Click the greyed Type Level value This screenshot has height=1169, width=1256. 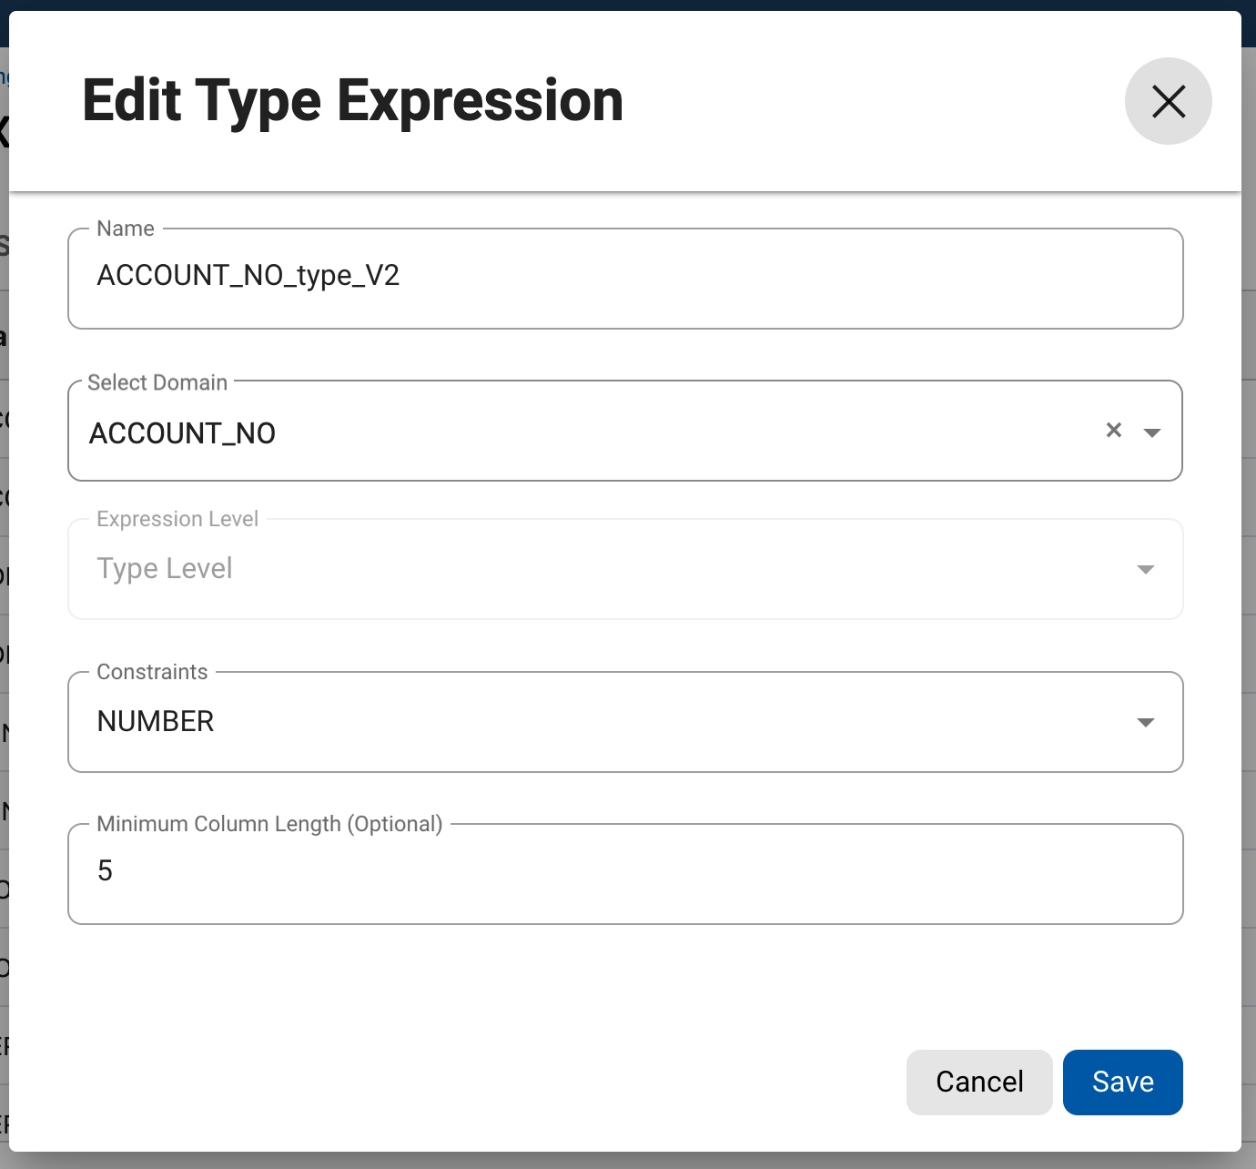click(165, 568)
